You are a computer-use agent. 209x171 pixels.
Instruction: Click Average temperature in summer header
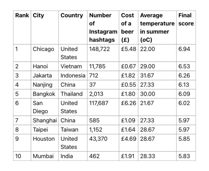tap(157, 27)
